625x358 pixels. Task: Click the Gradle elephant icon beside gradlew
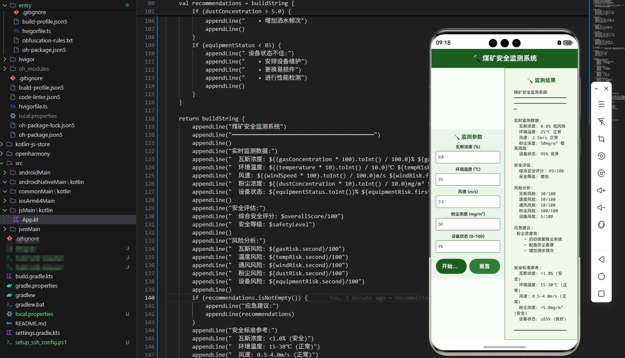(9, 295)
